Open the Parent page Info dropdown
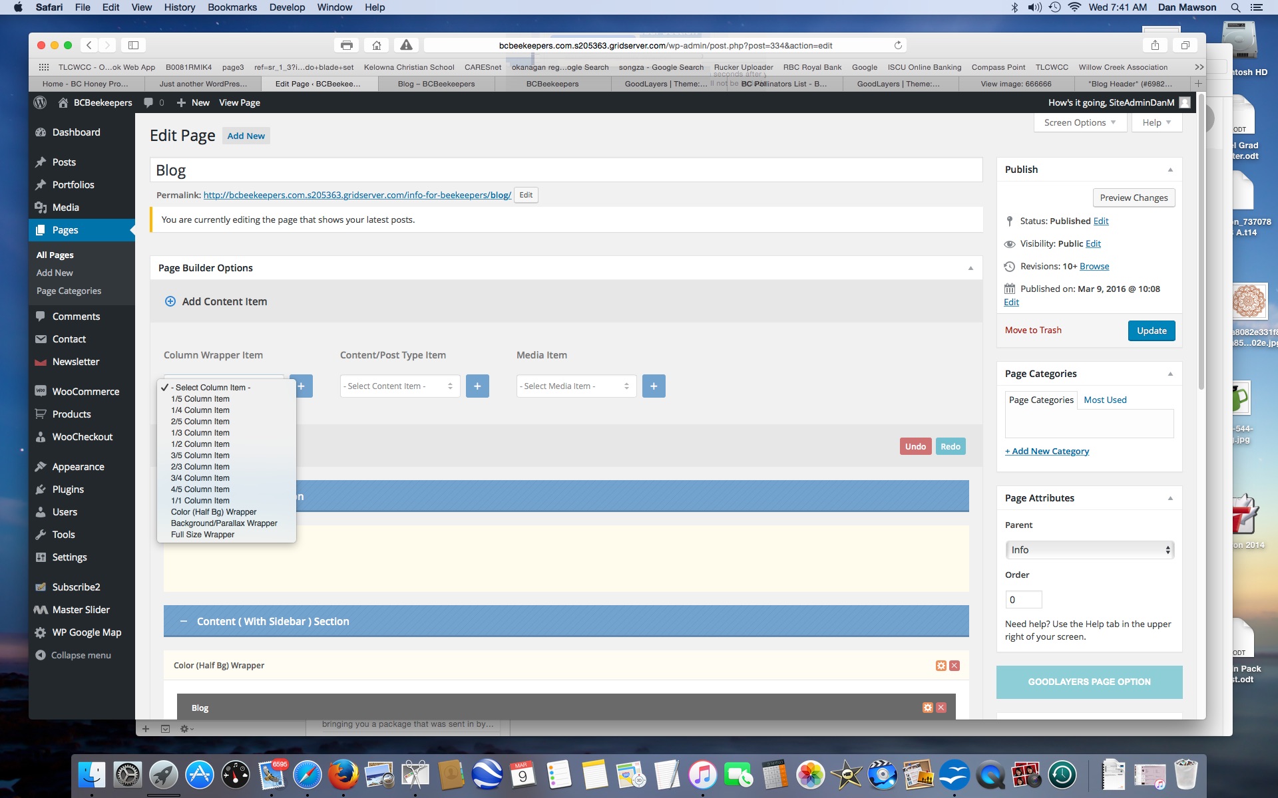This screenshot has width=1278, height=798. 1089,550
